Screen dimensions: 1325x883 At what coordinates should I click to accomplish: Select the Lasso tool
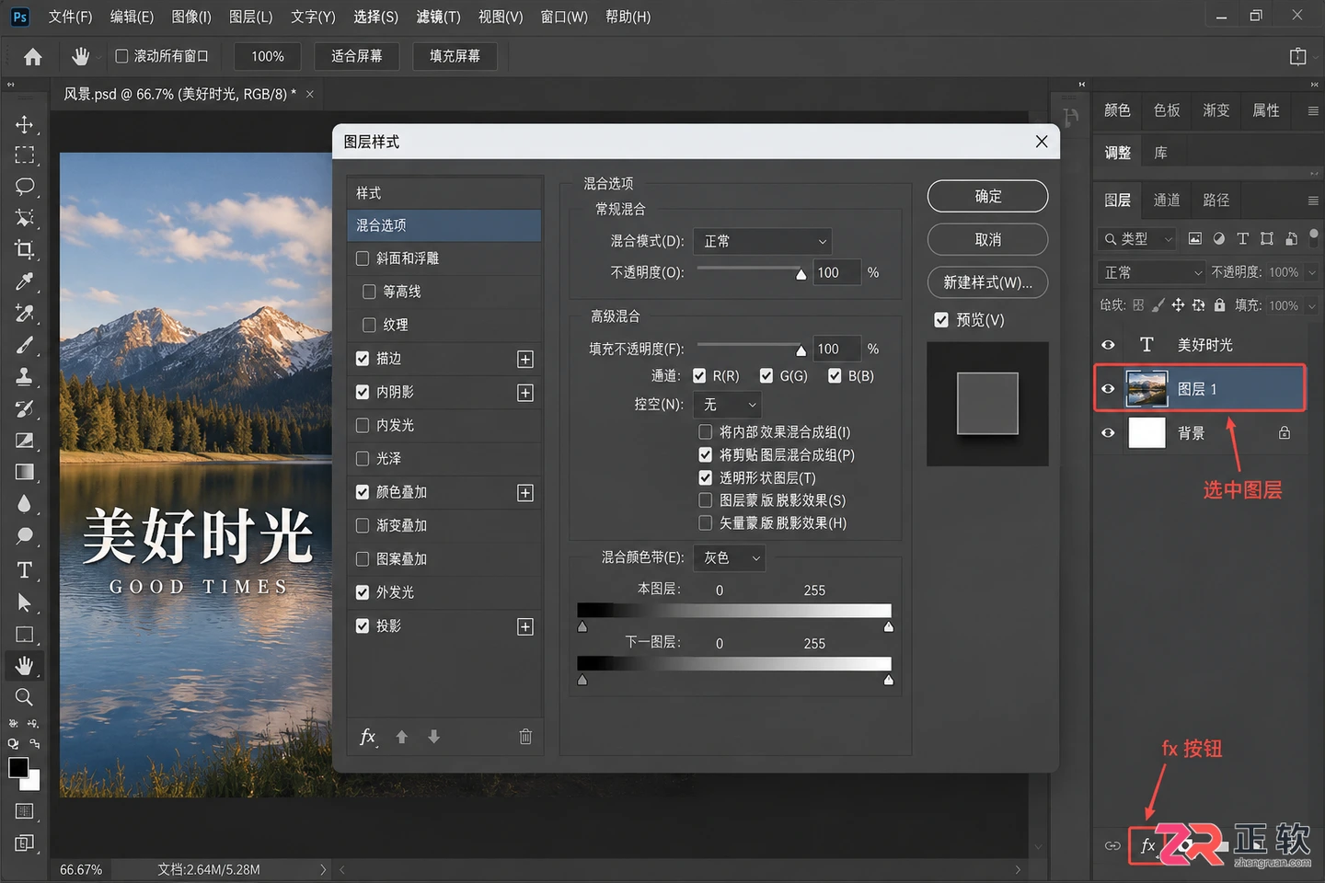point(25,186)
